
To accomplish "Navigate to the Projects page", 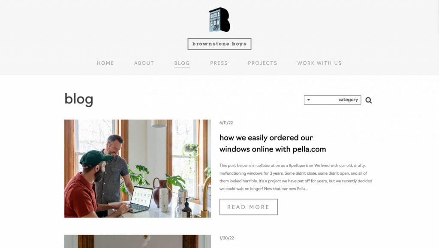I will (x=262, y=63).
